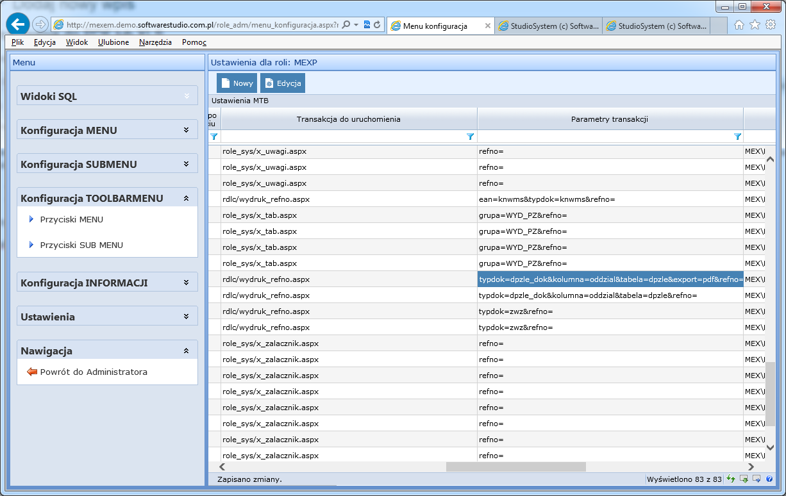The width and height of the screenshot is (786, 496).
Task: Switch to the first StudioSystem browser tab
Action: tap(548, 26)
